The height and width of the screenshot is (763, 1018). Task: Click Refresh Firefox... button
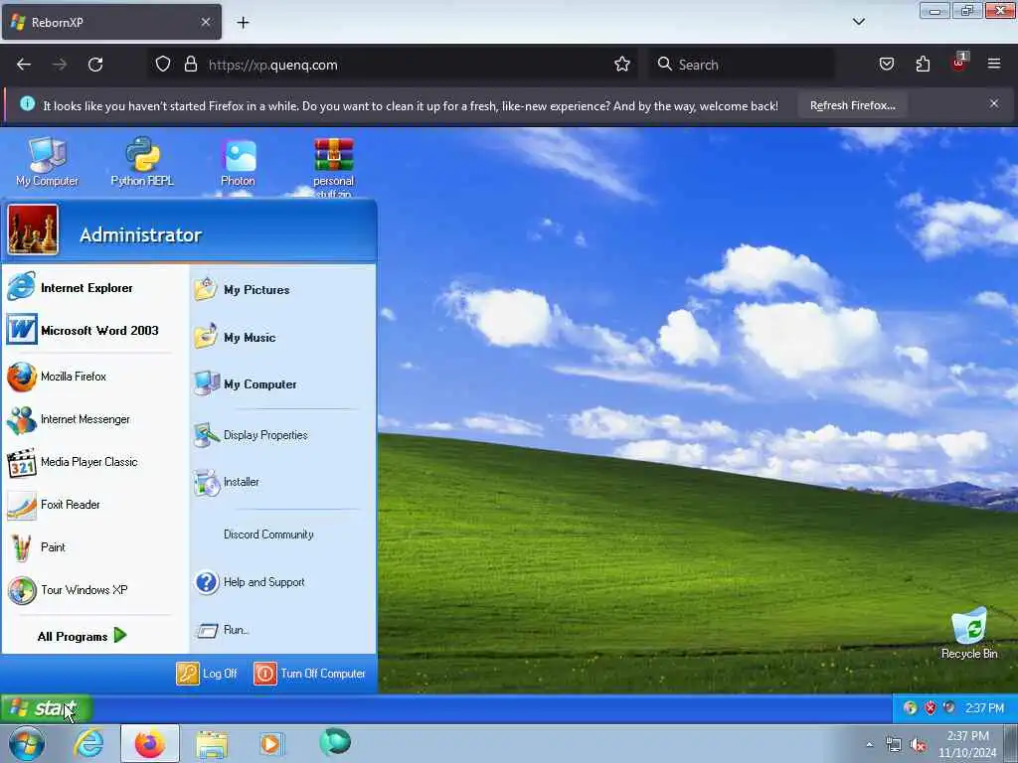point(852,105)
